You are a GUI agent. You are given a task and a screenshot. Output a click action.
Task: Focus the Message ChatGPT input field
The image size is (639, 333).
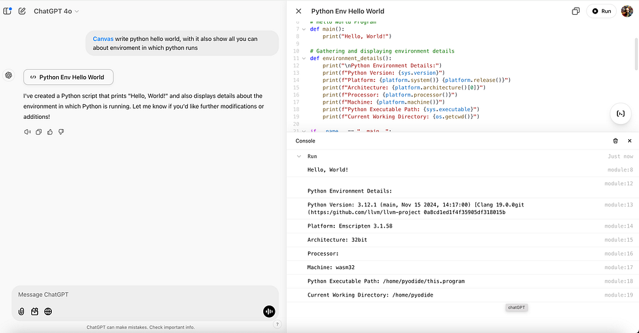point(144,294)
